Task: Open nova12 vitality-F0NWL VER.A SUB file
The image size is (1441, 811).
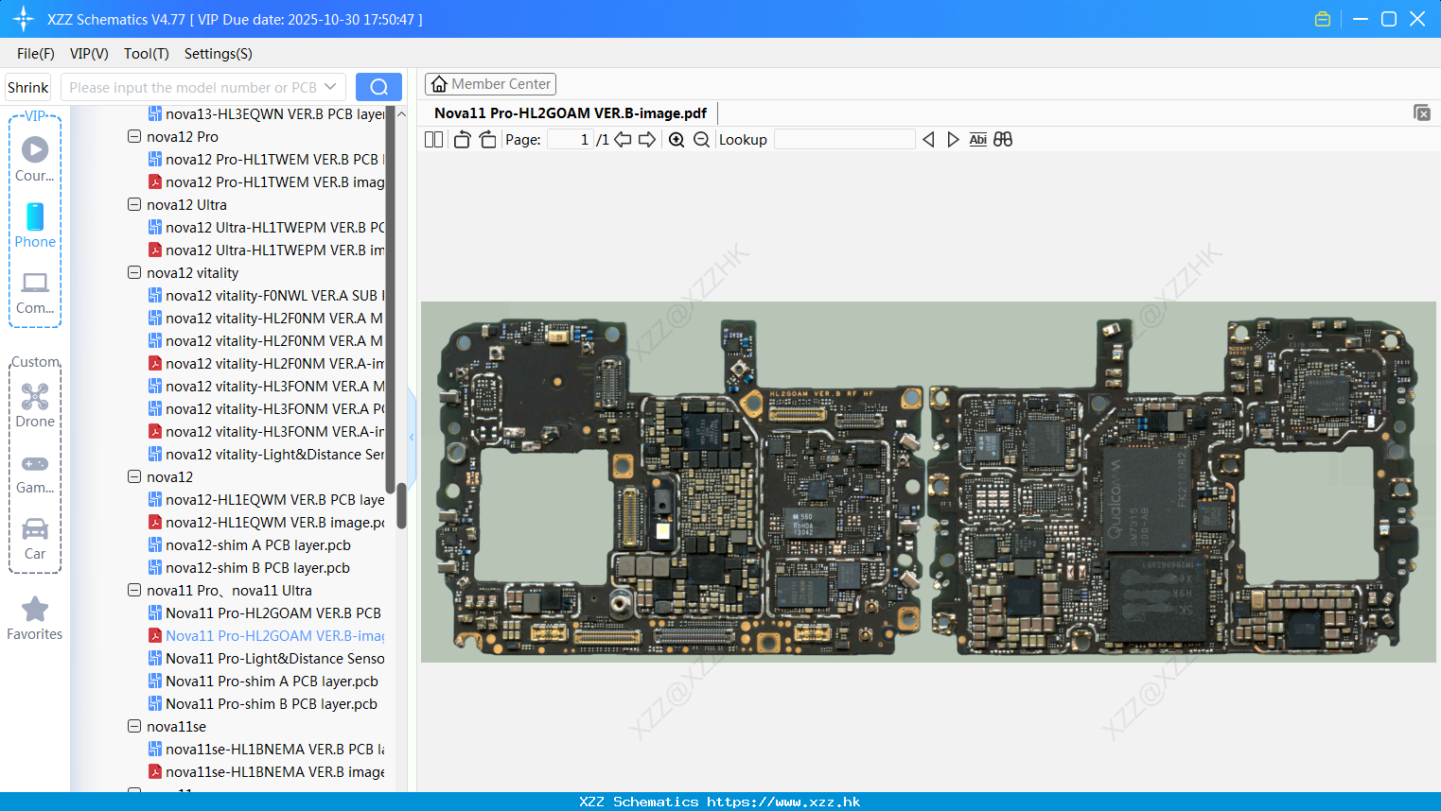Action: pyautogui.click(x=266, y=295)
